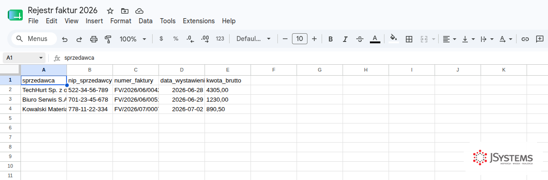
Task: Toggle bold formatting
Action: pos(331,39)
